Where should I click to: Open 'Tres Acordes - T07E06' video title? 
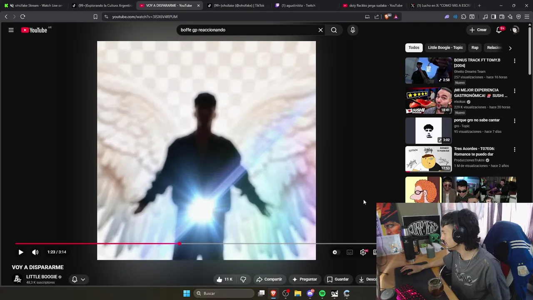tap(475, 151)
